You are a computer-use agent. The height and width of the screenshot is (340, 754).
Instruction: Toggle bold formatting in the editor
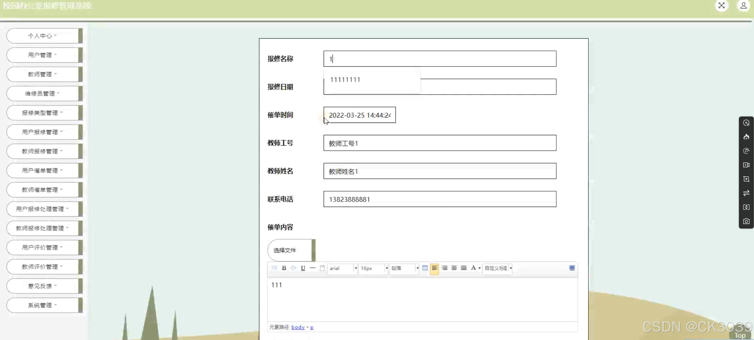point(284,268)
